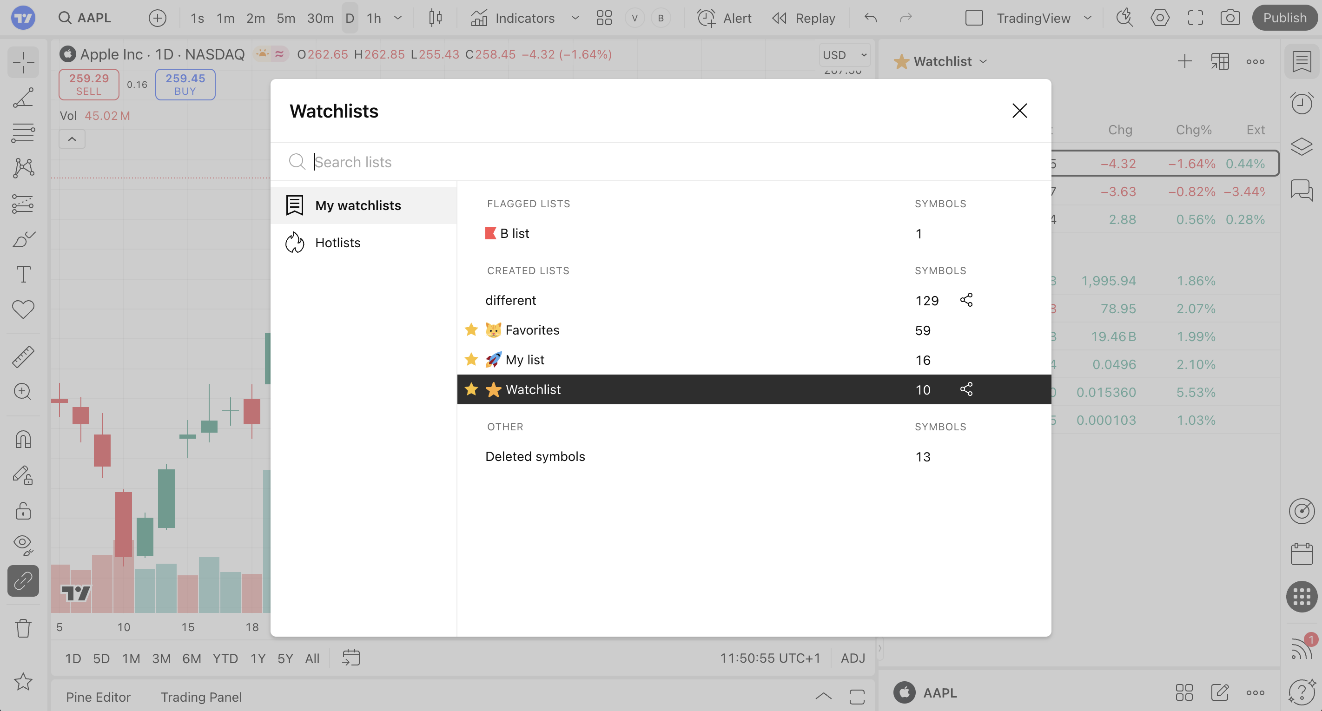Open Hotlists section
The width and height of the screenshot is (1322, 711).
tap(337, 243)
